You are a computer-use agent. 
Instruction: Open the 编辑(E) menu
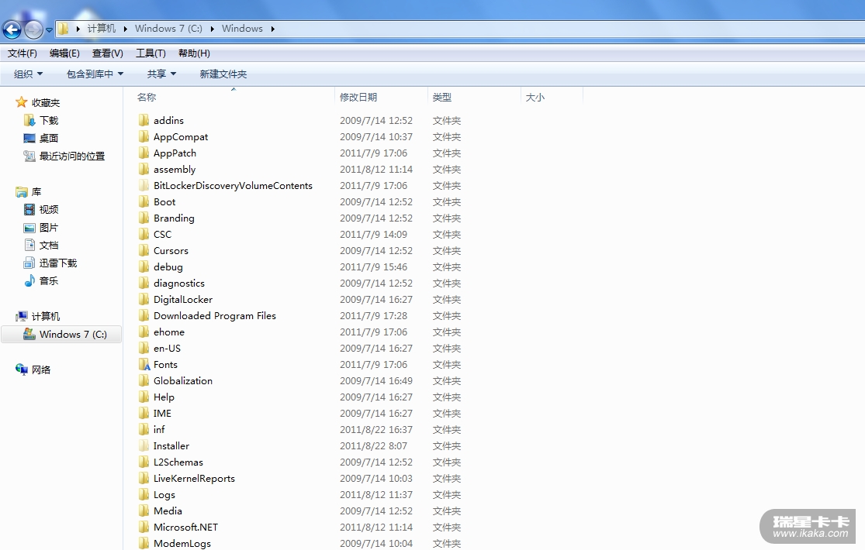coord(64,53)
